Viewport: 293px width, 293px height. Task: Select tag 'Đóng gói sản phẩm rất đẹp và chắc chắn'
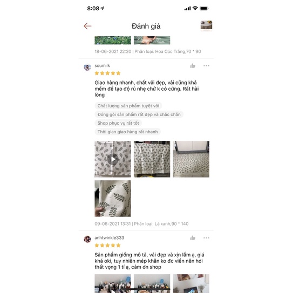pos(139,114)
